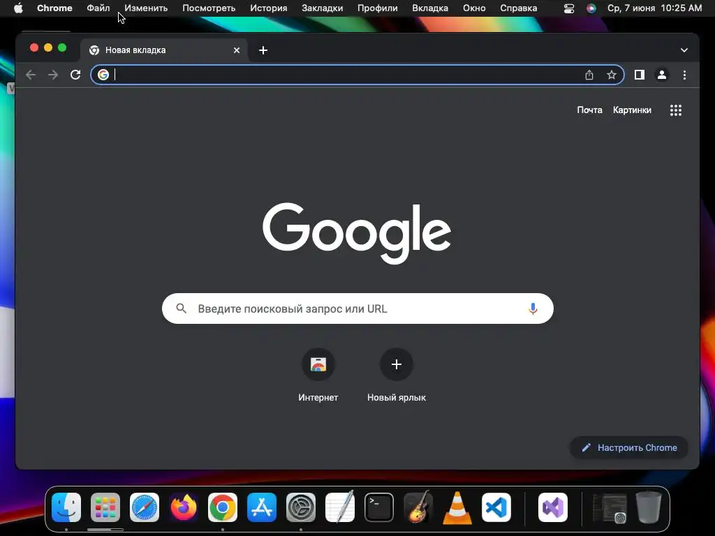Image resolution: width=715 pixels, height=536 pixels.
Task: Bookmark this tab with the star icon
Action: (612, 75)
